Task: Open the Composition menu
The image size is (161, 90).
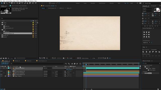Action: (x=9, y=1)
